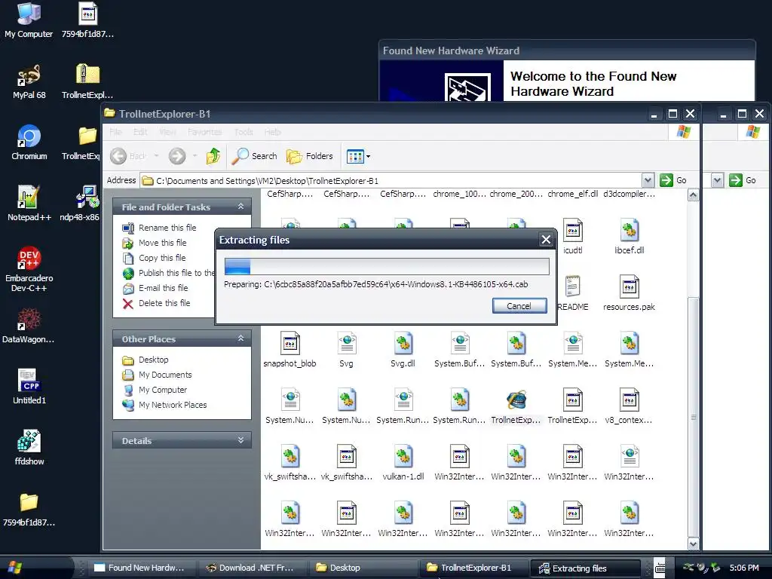
Task: Select the libcef.dll file icon
Action: (630, 236)
